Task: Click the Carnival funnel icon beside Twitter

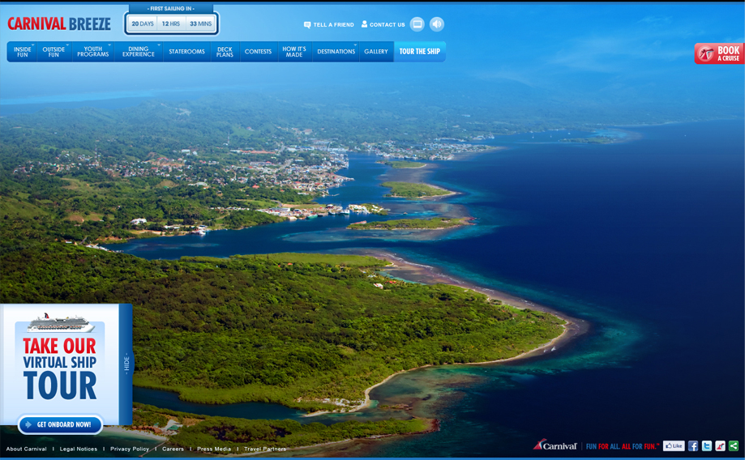Action: pyautogui.click(x=720, y=446)
